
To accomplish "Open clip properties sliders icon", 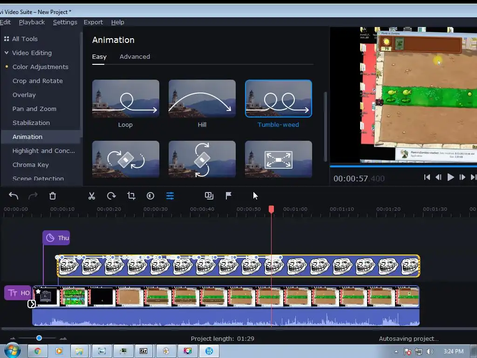I will (x=170, y=196).
